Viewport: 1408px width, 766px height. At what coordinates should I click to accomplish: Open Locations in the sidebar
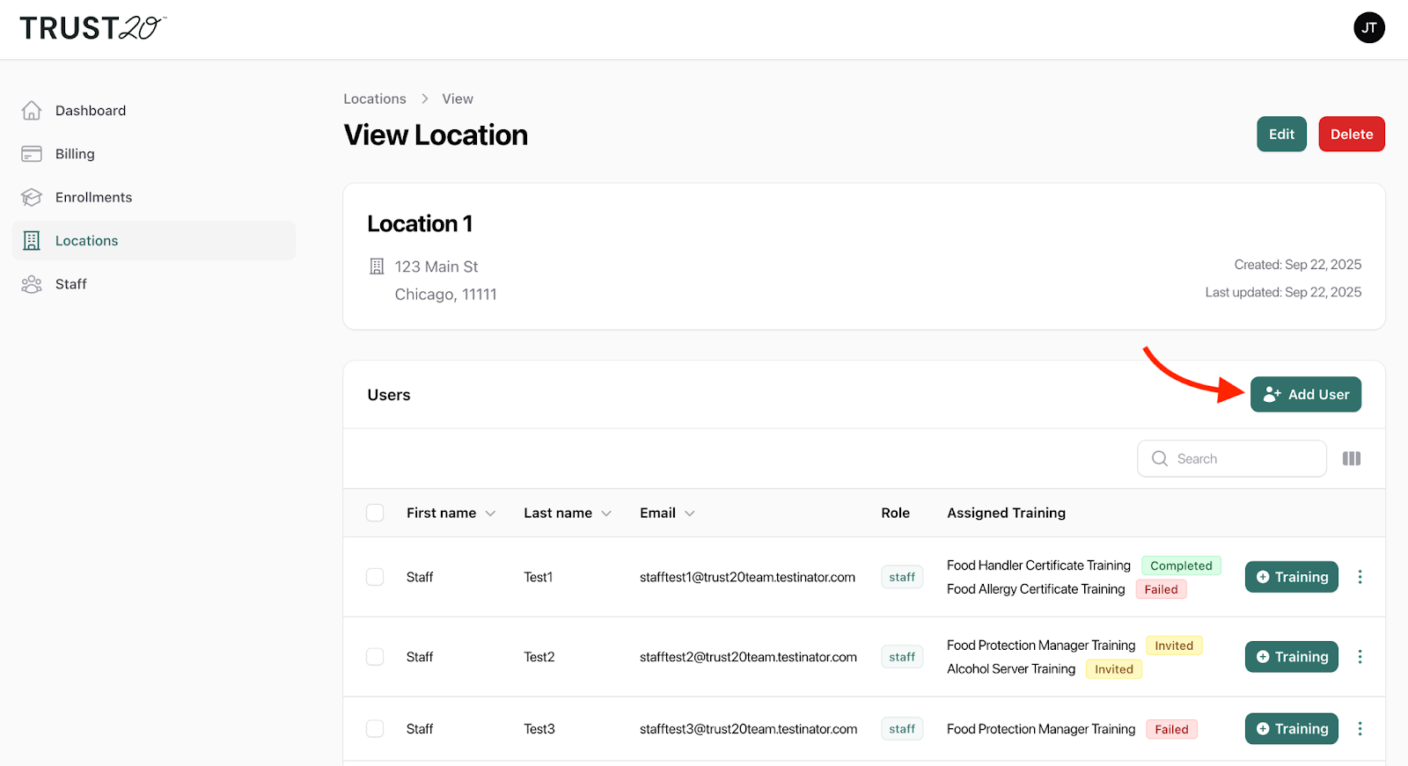[86, 241]
